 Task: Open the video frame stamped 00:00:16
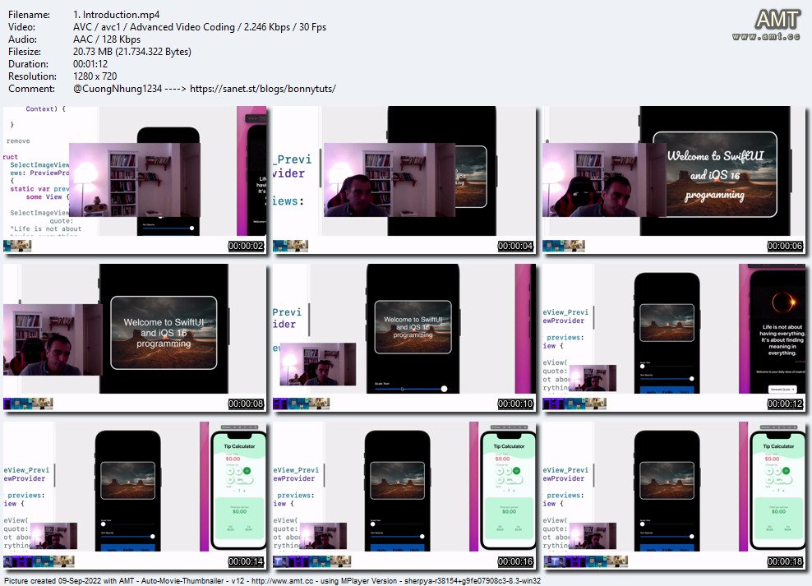tap(404, 496)
